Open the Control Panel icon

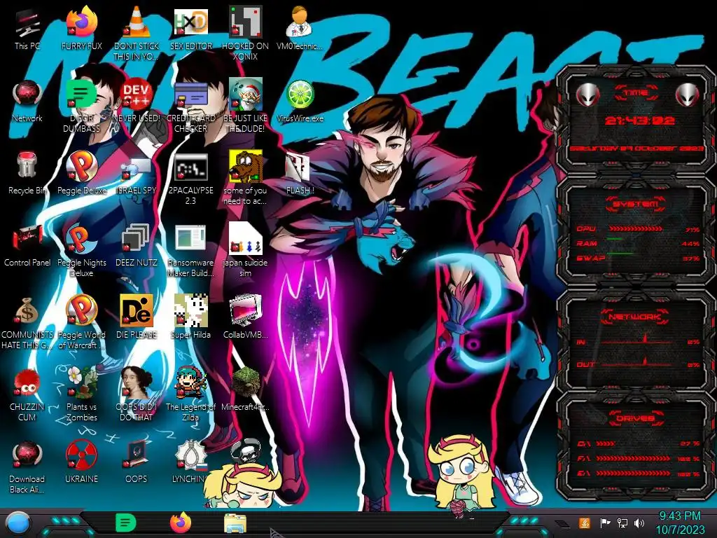[27, 246]
